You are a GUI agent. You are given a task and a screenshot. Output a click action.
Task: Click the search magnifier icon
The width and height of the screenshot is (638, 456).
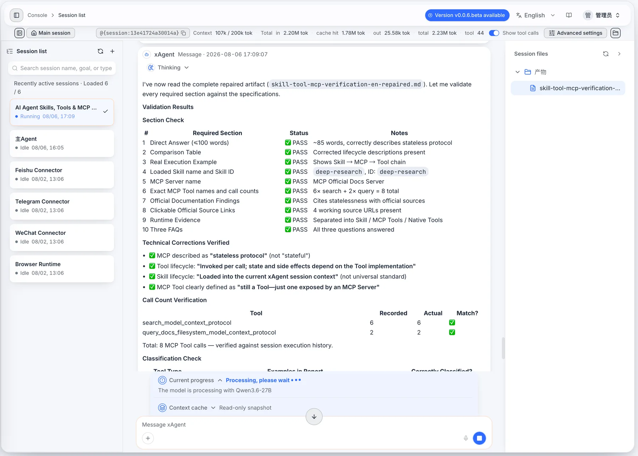15,68
